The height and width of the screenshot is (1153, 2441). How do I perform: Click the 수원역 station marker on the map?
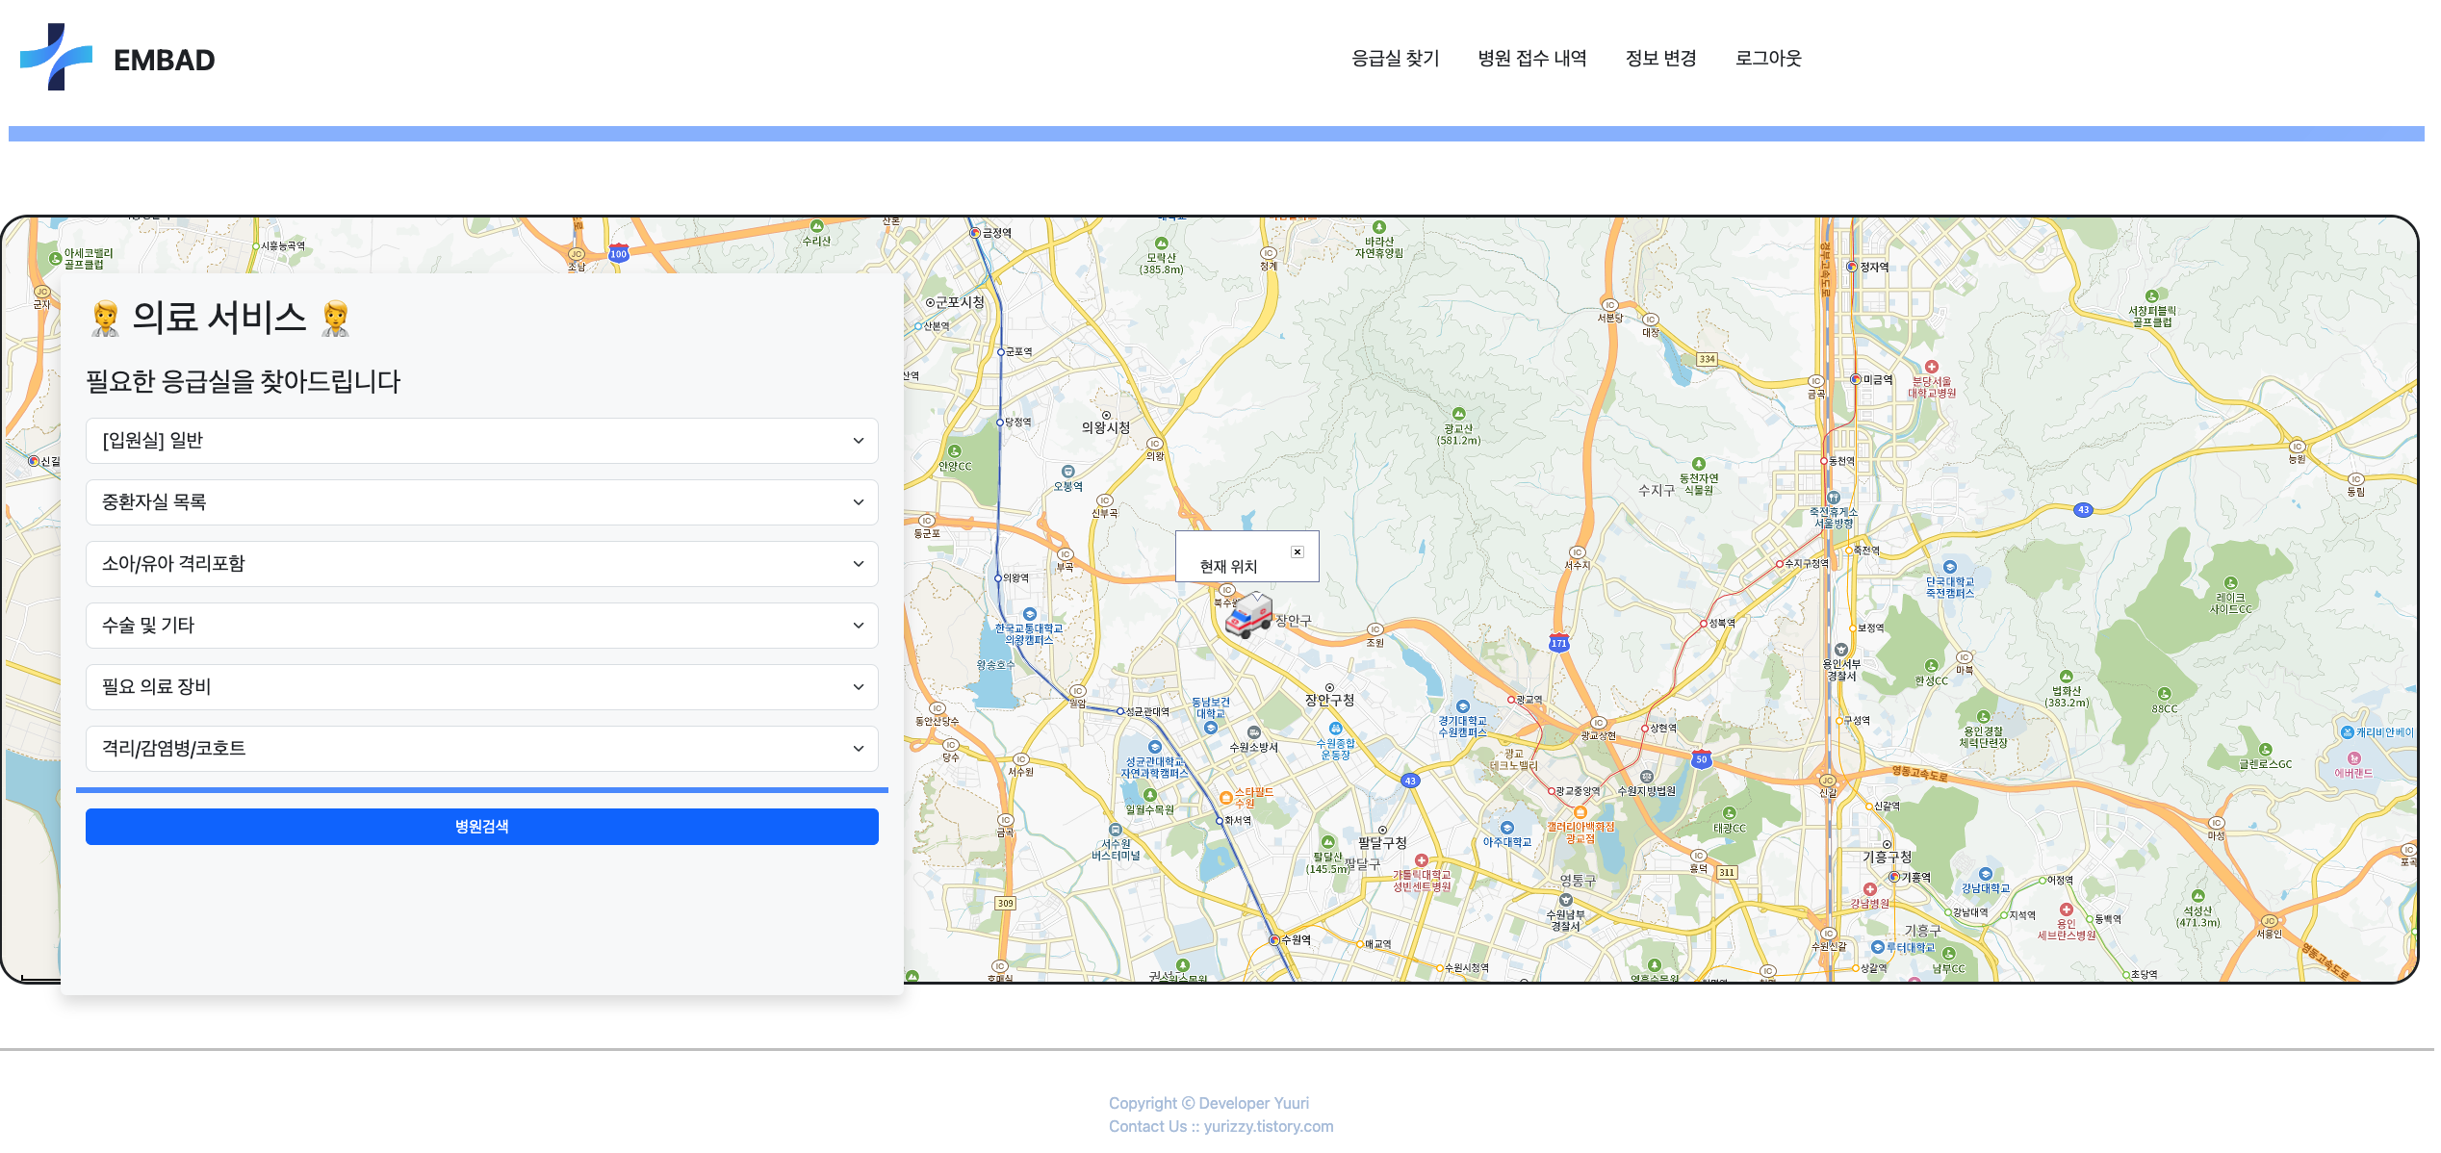(1274, 940)
